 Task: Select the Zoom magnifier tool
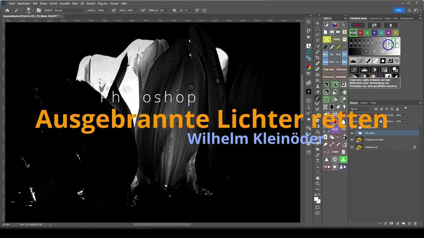coord(317,183)
